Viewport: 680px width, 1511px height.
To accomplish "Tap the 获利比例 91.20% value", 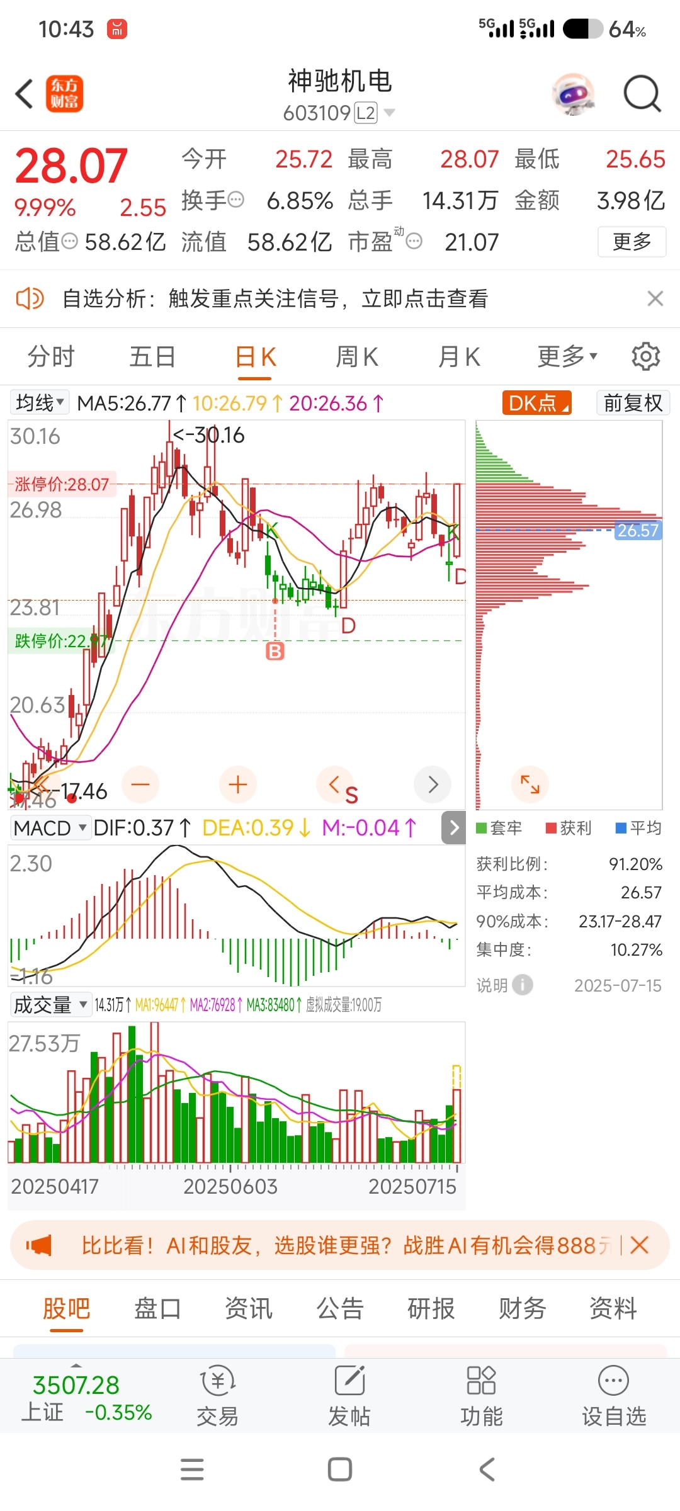I will tap(635, 864).
